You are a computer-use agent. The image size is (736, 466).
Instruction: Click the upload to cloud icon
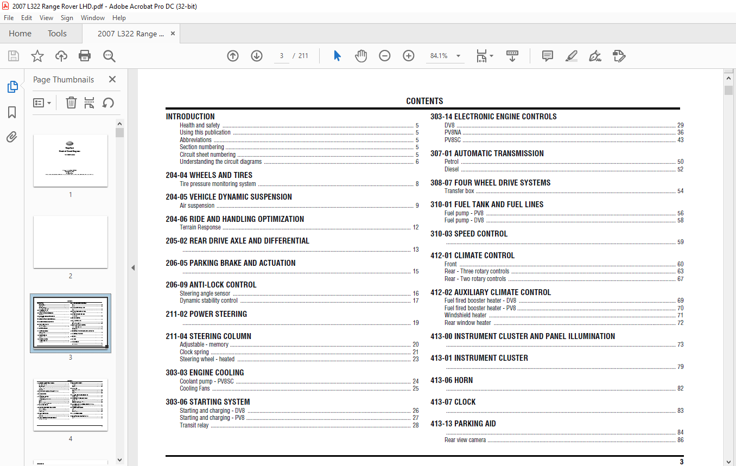(x=61, y=56)
